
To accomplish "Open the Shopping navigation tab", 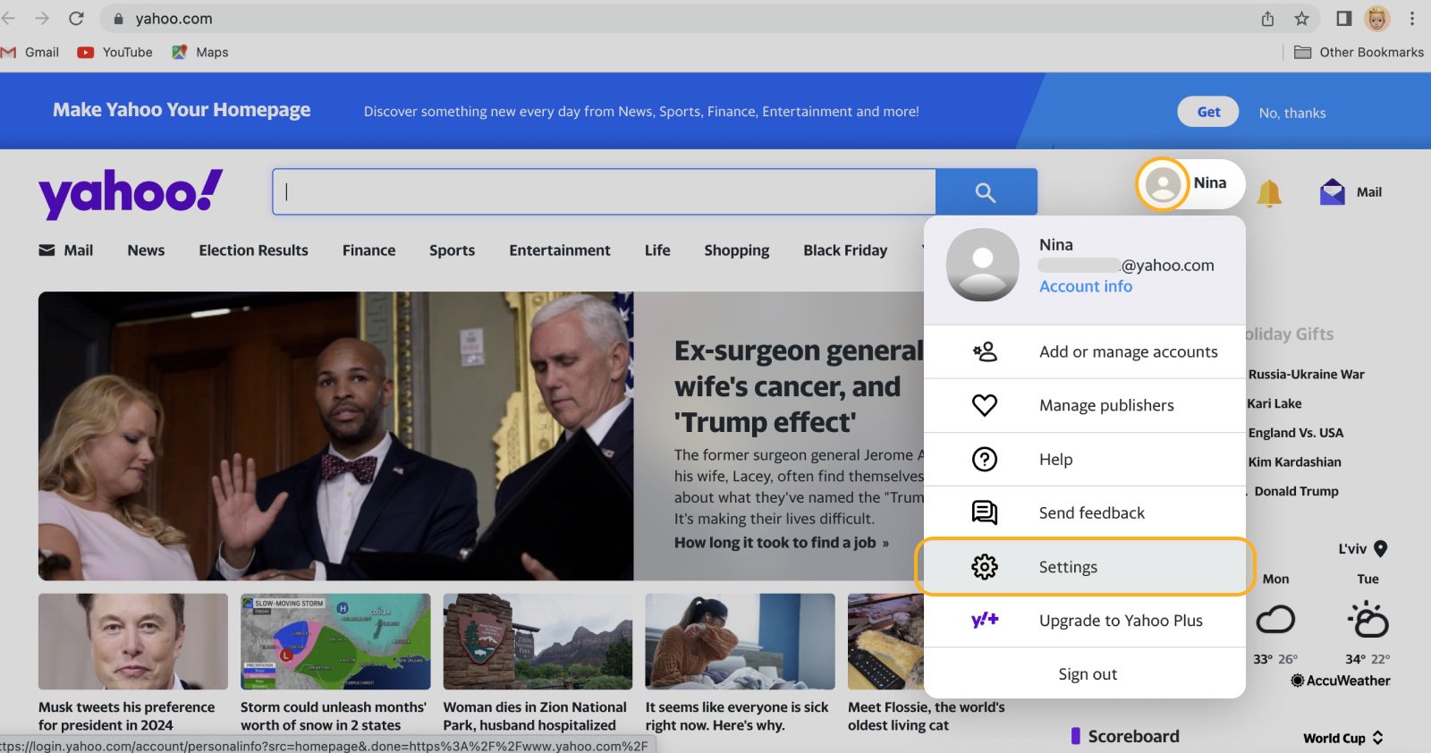I will coord(736,250).
